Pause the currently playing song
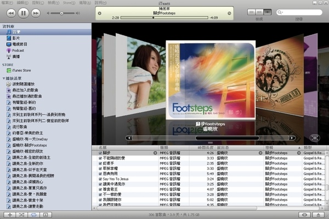This screenshot has height=219, width=329. pos(23,13)
